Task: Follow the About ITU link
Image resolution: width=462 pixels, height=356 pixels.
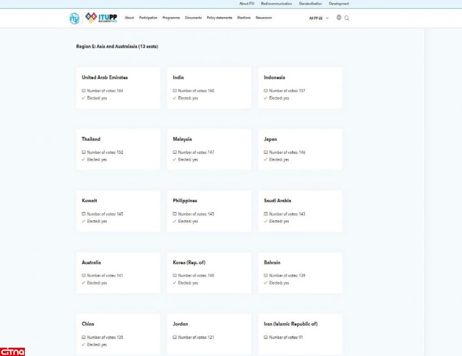Action: [x=247, y=4]
